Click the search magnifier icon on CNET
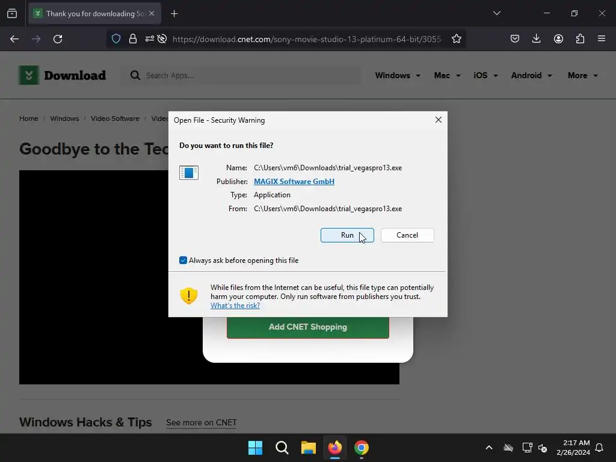 click(x=135, y=75)
